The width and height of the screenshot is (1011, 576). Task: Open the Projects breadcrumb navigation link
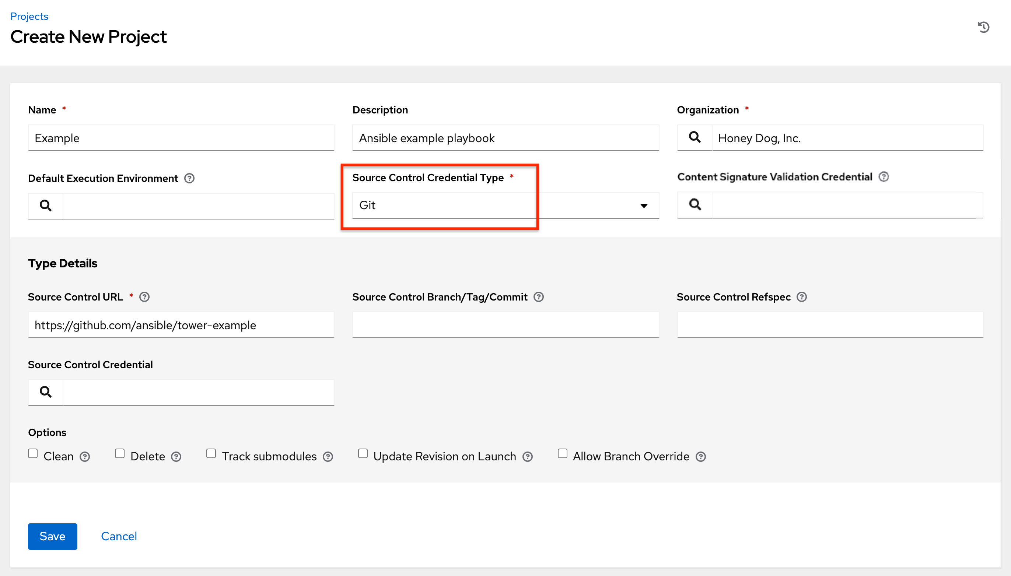(28, 15)
